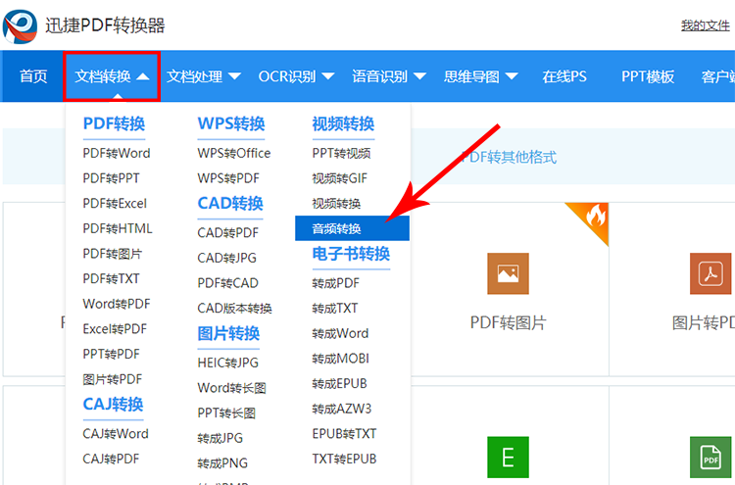Choose HEIC转JPG option
The width and height of the screenshot is (735, 485).
[227, 363]
